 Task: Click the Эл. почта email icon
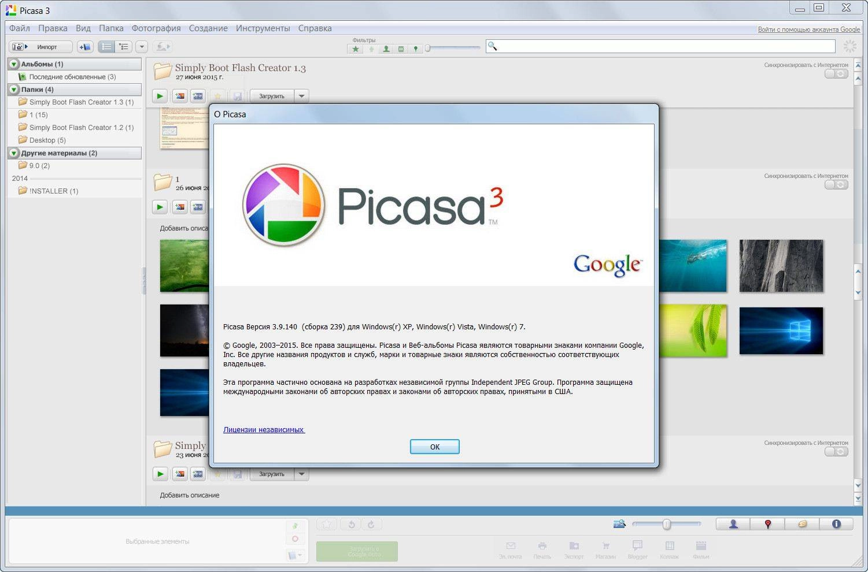(511, 549)
